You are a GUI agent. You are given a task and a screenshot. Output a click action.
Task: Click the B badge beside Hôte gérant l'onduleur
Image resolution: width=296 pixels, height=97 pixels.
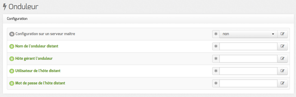tap(12, 59)
